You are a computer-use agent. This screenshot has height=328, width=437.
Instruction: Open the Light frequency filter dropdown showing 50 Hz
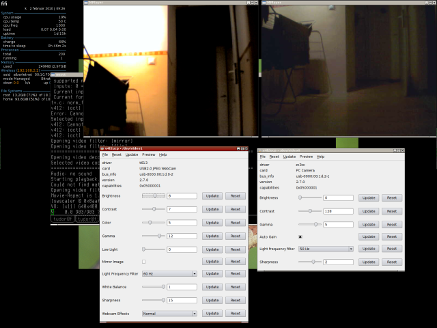point(326,249)
